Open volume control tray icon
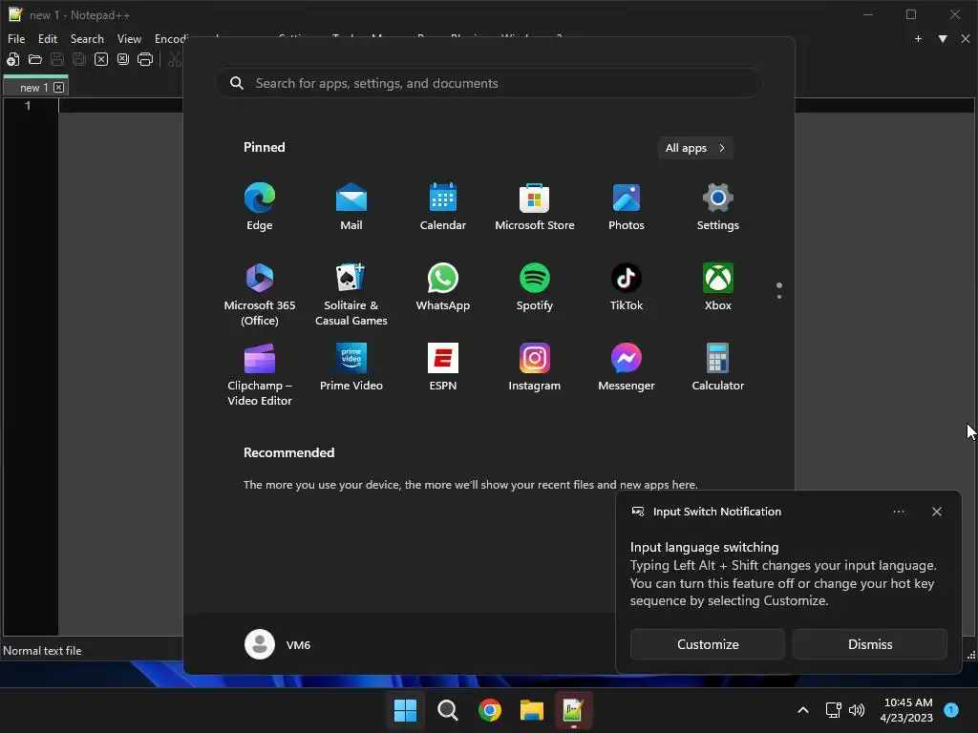 [x=857, y=710]
